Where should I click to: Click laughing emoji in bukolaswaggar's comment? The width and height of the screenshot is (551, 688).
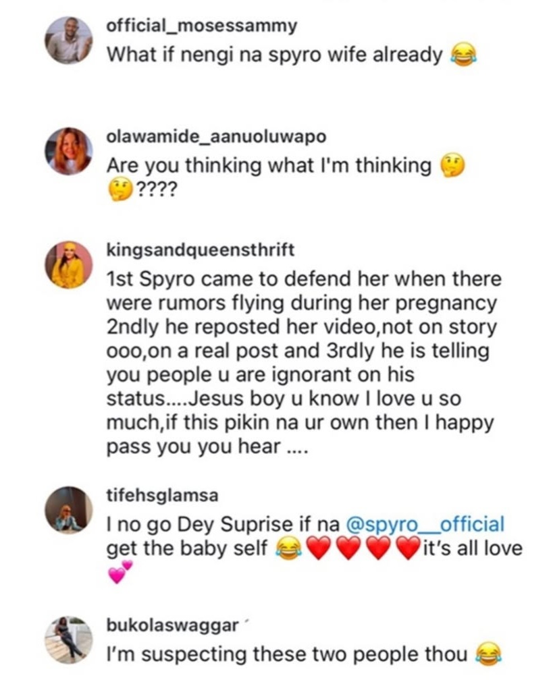click(x=489, y=654)
